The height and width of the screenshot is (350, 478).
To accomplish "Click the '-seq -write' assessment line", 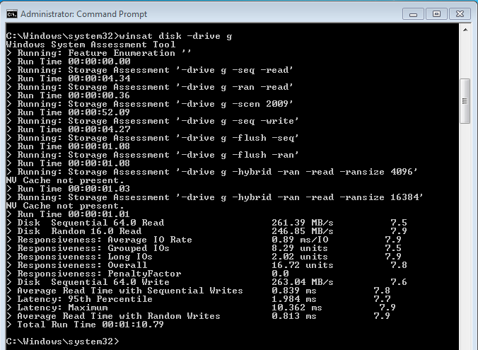I will 153,121.
